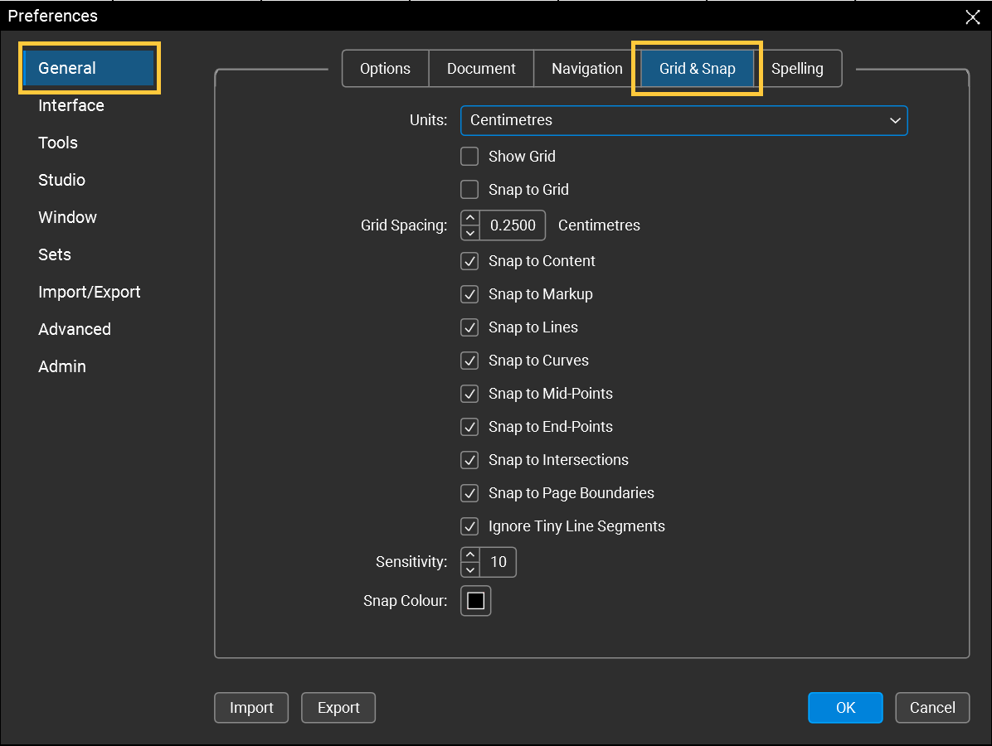
Task: Disable Snap to Curves
Action: (x=469, y=360)
